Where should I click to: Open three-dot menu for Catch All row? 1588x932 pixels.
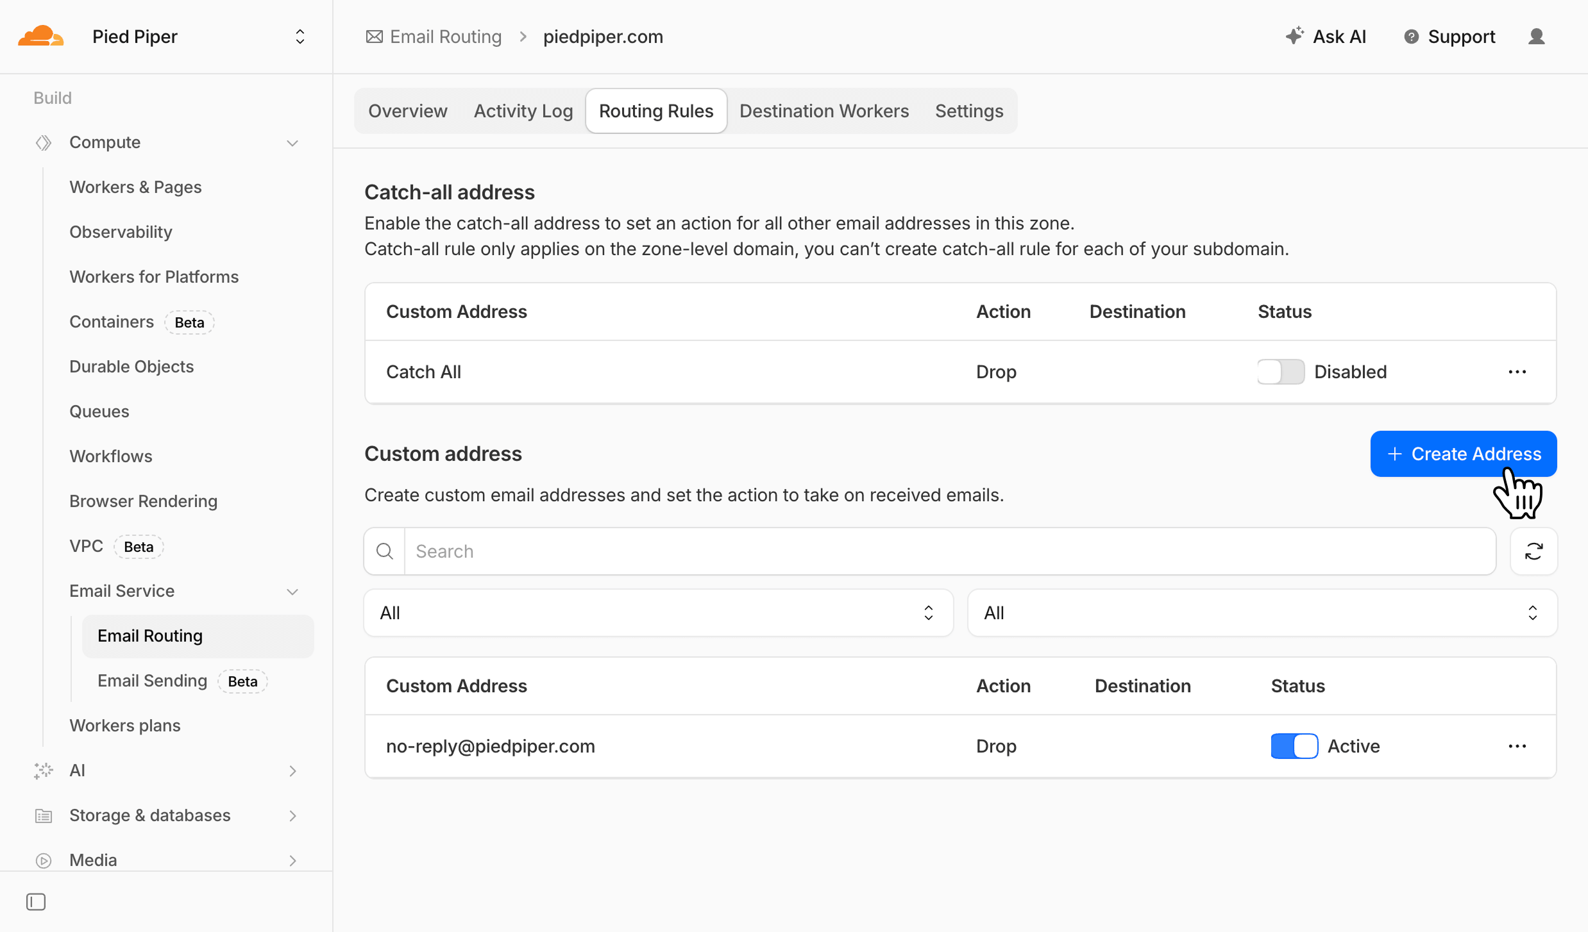coord(1517,372)
